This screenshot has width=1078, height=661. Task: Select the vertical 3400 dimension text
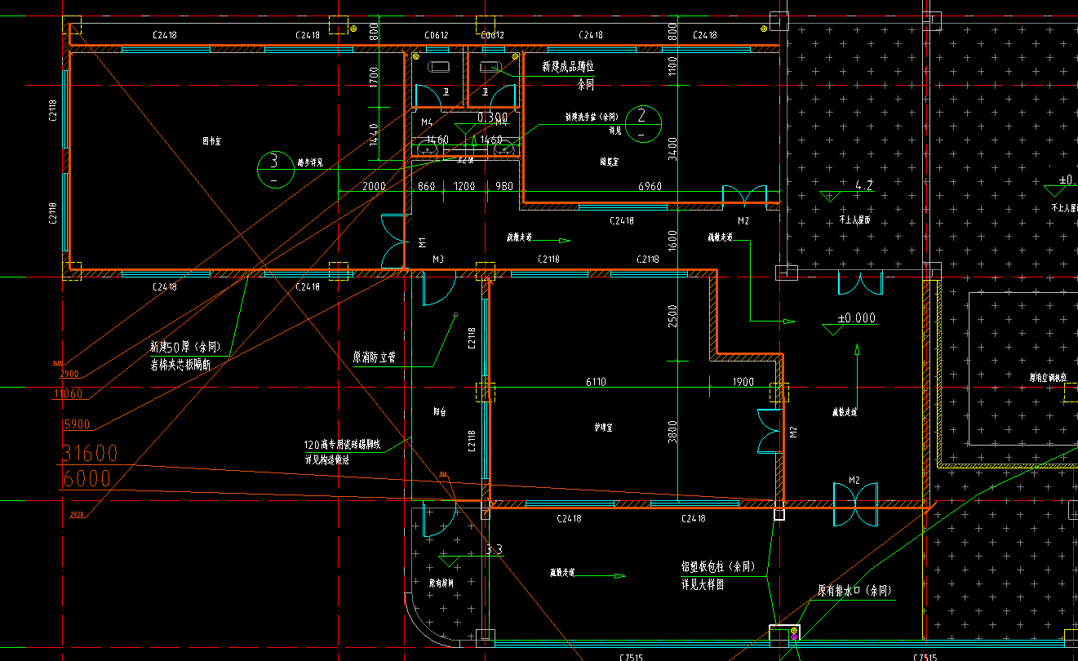(672, 149)
